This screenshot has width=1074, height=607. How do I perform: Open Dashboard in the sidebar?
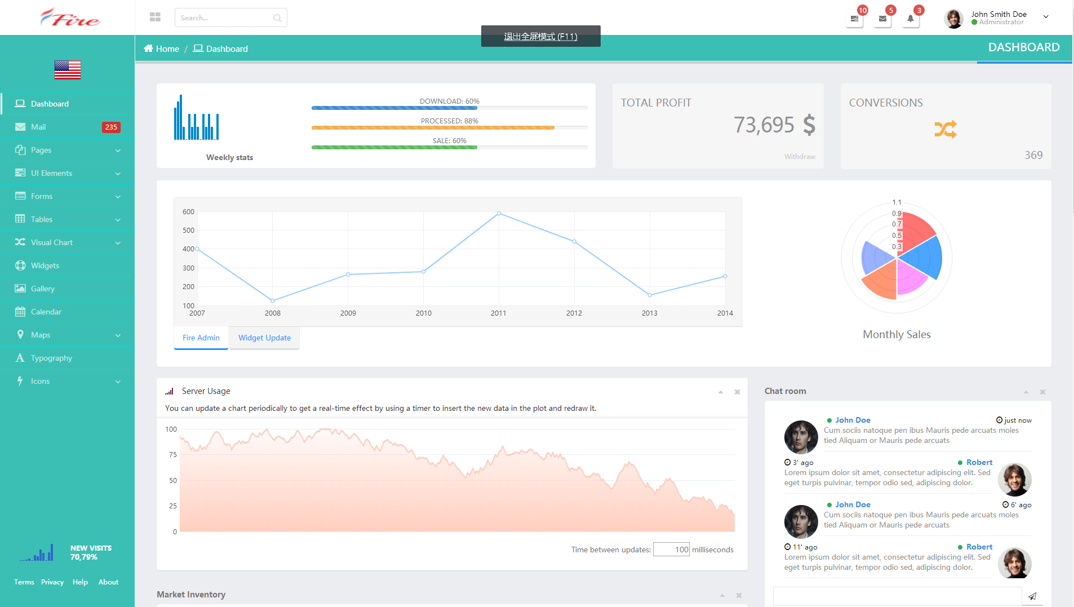pos(68,104)
